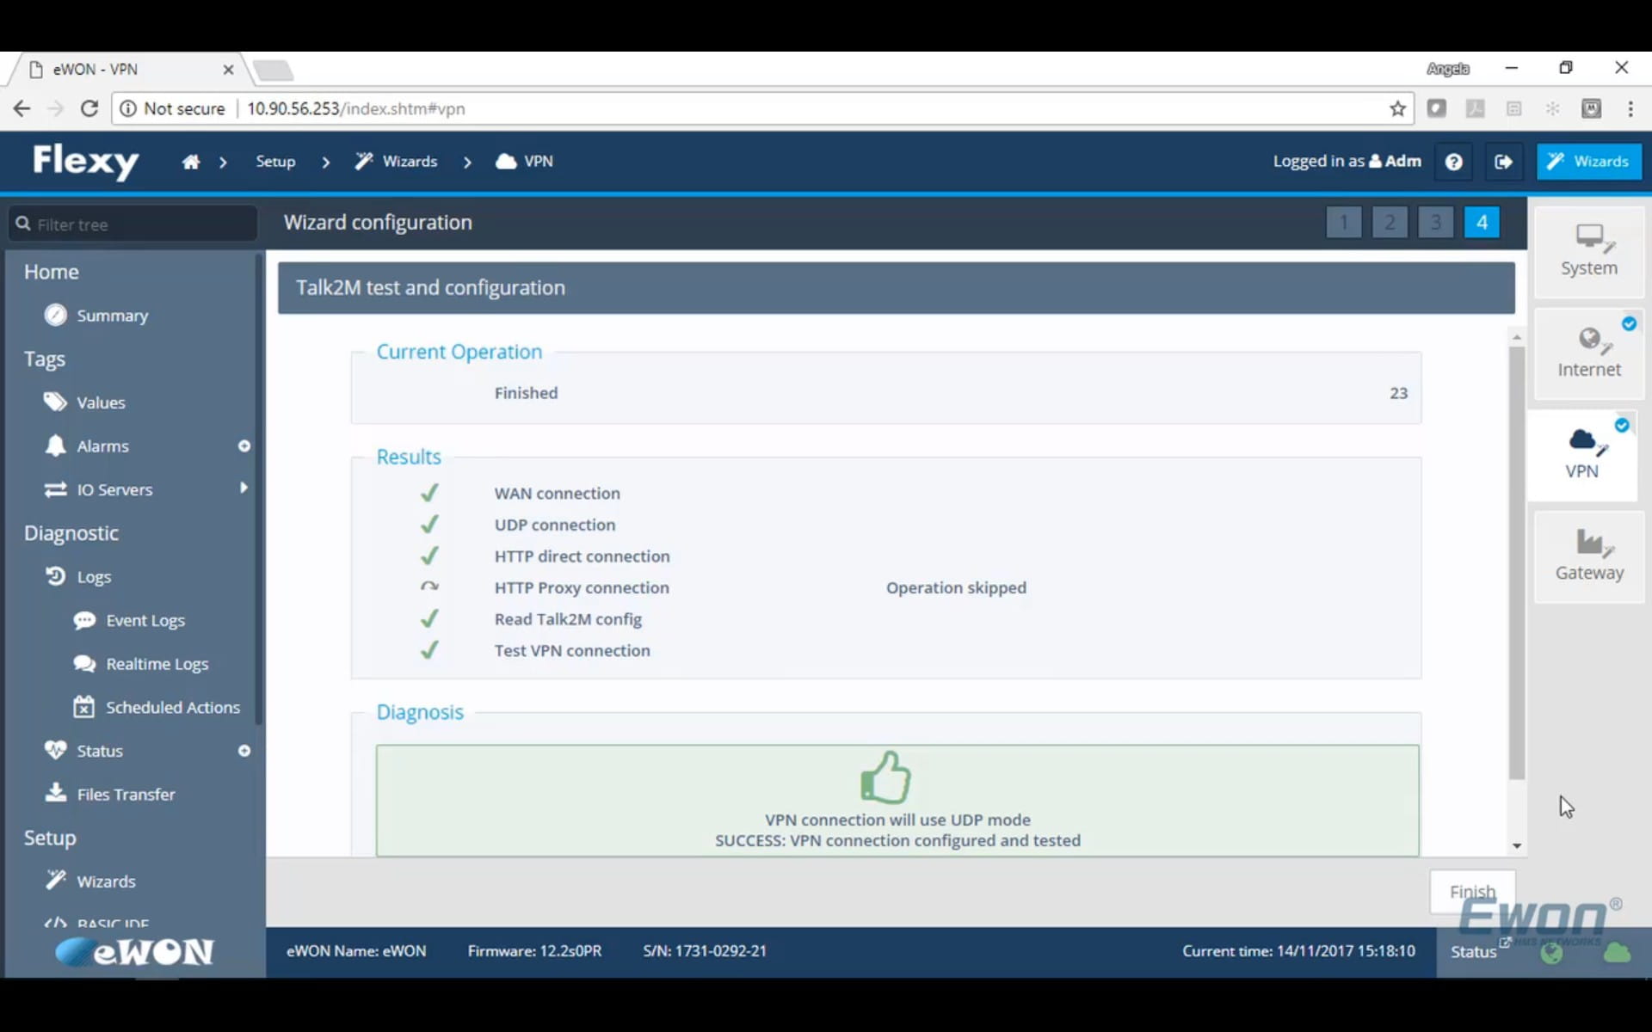Click the Home heading in sidebar

pyautogui.click(x=51, y=272)
